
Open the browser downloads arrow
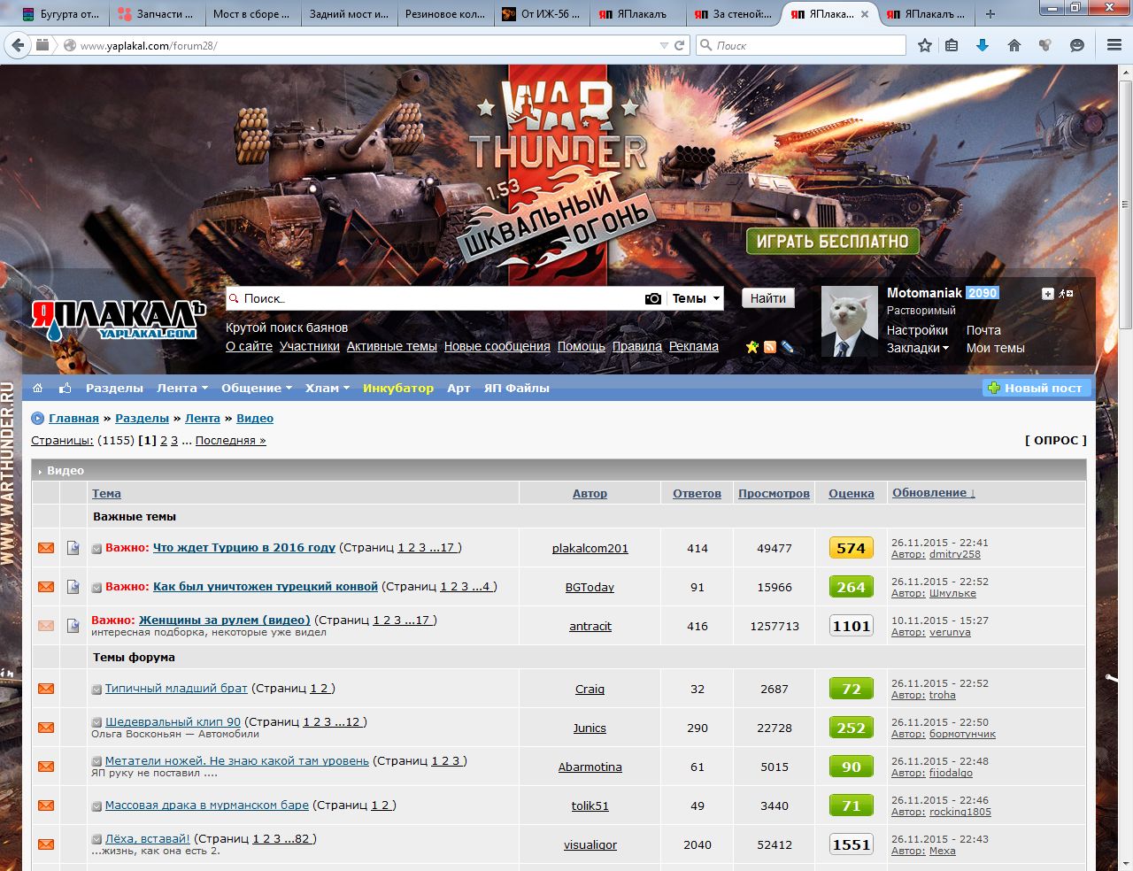(983, 45)
